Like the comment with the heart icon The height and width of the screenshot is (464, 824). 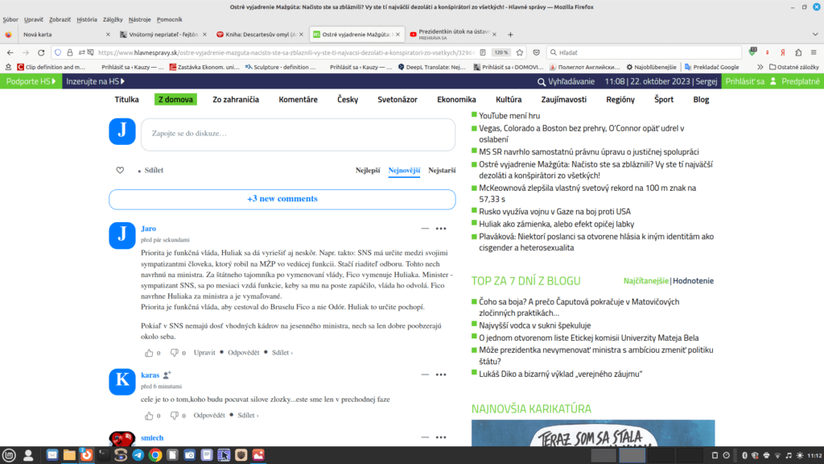point(120,170)
